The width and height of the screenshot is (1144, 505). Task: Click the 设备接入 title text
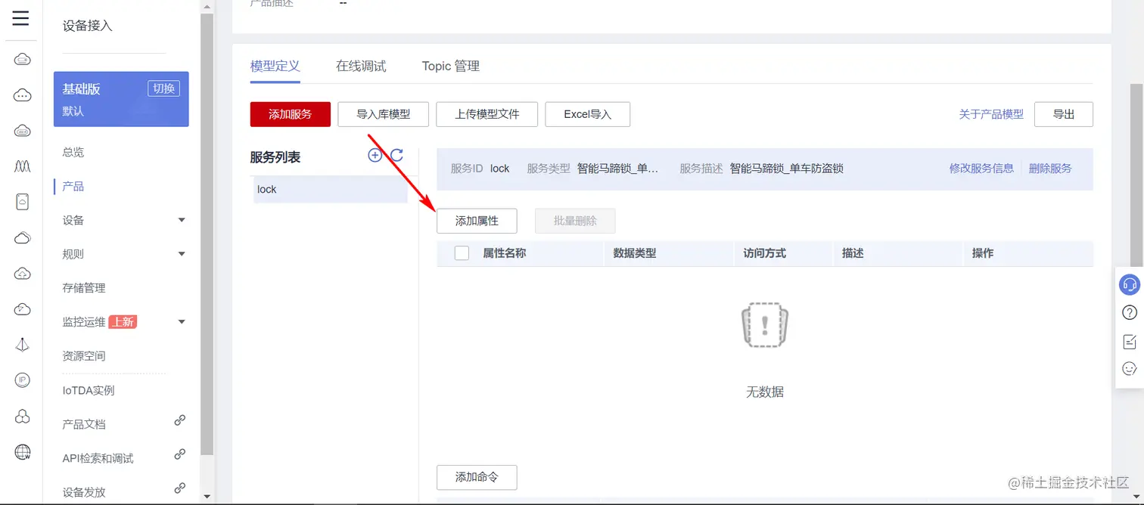click(x=87, y=26)
